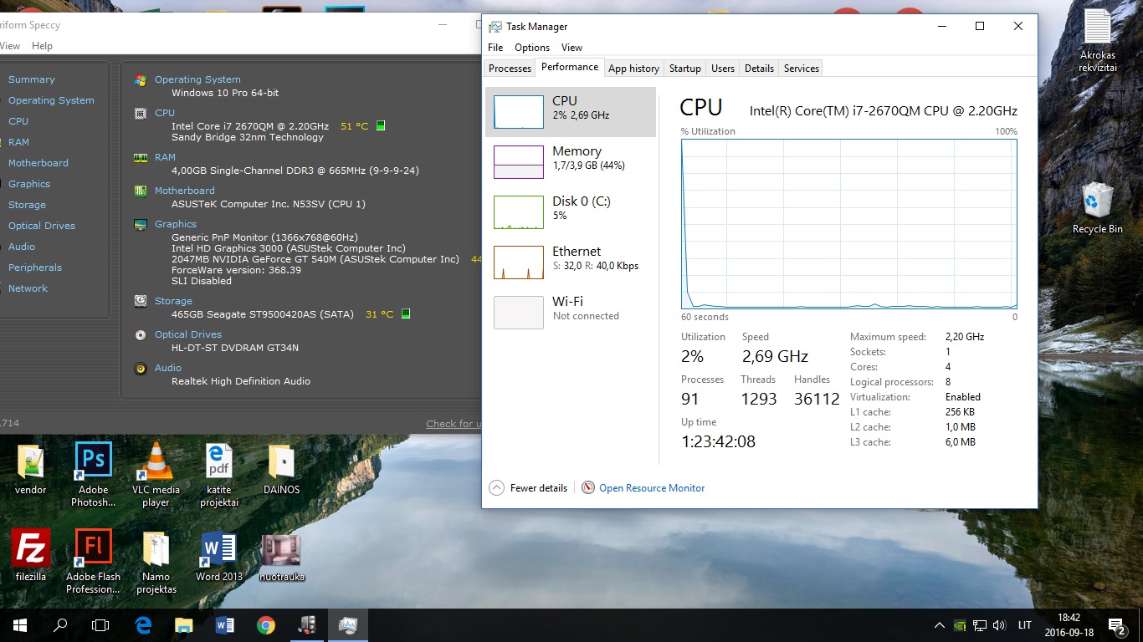Switch to the Startup tab
Viewport: 1143px width, 642px height.
pyautogui.click(x=684, y=69)
